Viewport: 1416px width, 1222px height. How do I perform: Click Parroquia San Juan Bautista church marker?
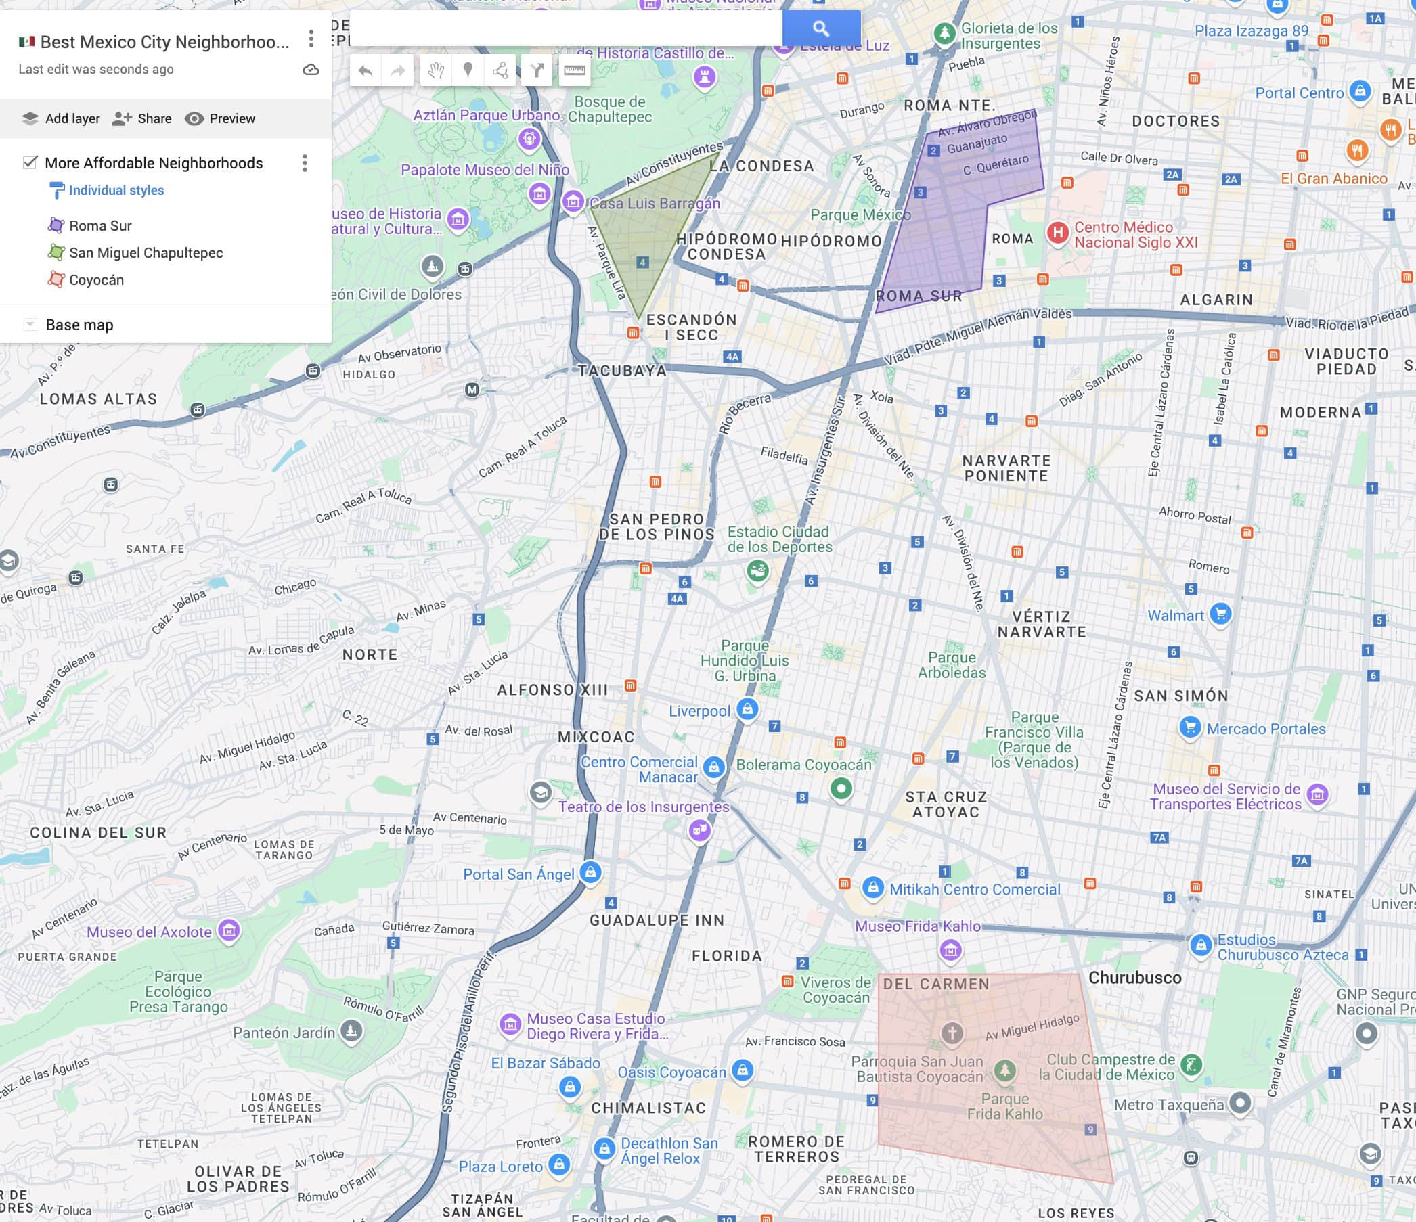(952, 1033)
